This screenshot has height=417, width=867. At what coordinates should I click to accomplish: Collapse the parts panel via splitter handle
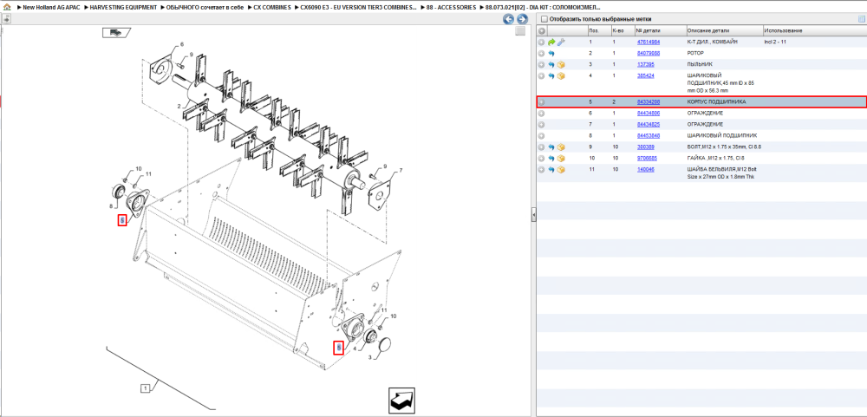point(533,214)
